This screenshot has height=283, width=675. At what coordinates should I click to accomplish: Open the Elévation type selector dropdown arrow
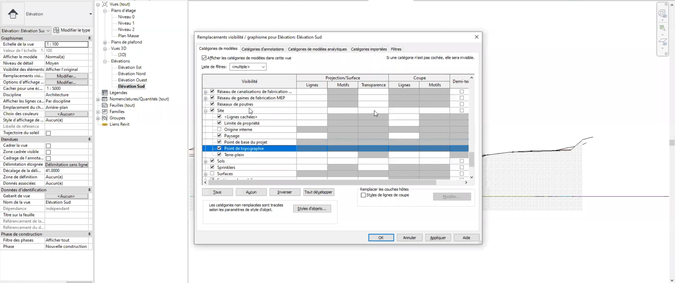point(90,14)
